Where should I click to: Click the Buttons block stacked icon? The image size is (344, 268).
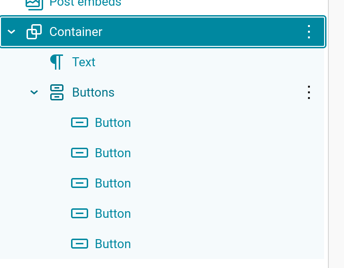click(57, 92)
